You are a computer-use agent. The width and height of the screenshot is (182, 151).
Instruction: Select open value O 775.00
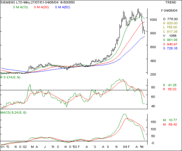(x=170, y=19)
